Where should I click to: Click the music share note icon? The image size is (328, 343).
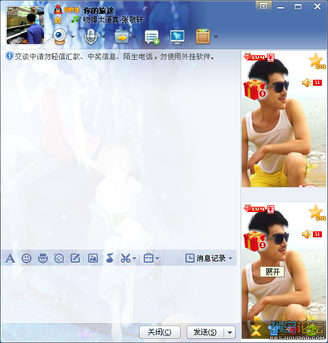pyautogui.click(x=109, y=258)
